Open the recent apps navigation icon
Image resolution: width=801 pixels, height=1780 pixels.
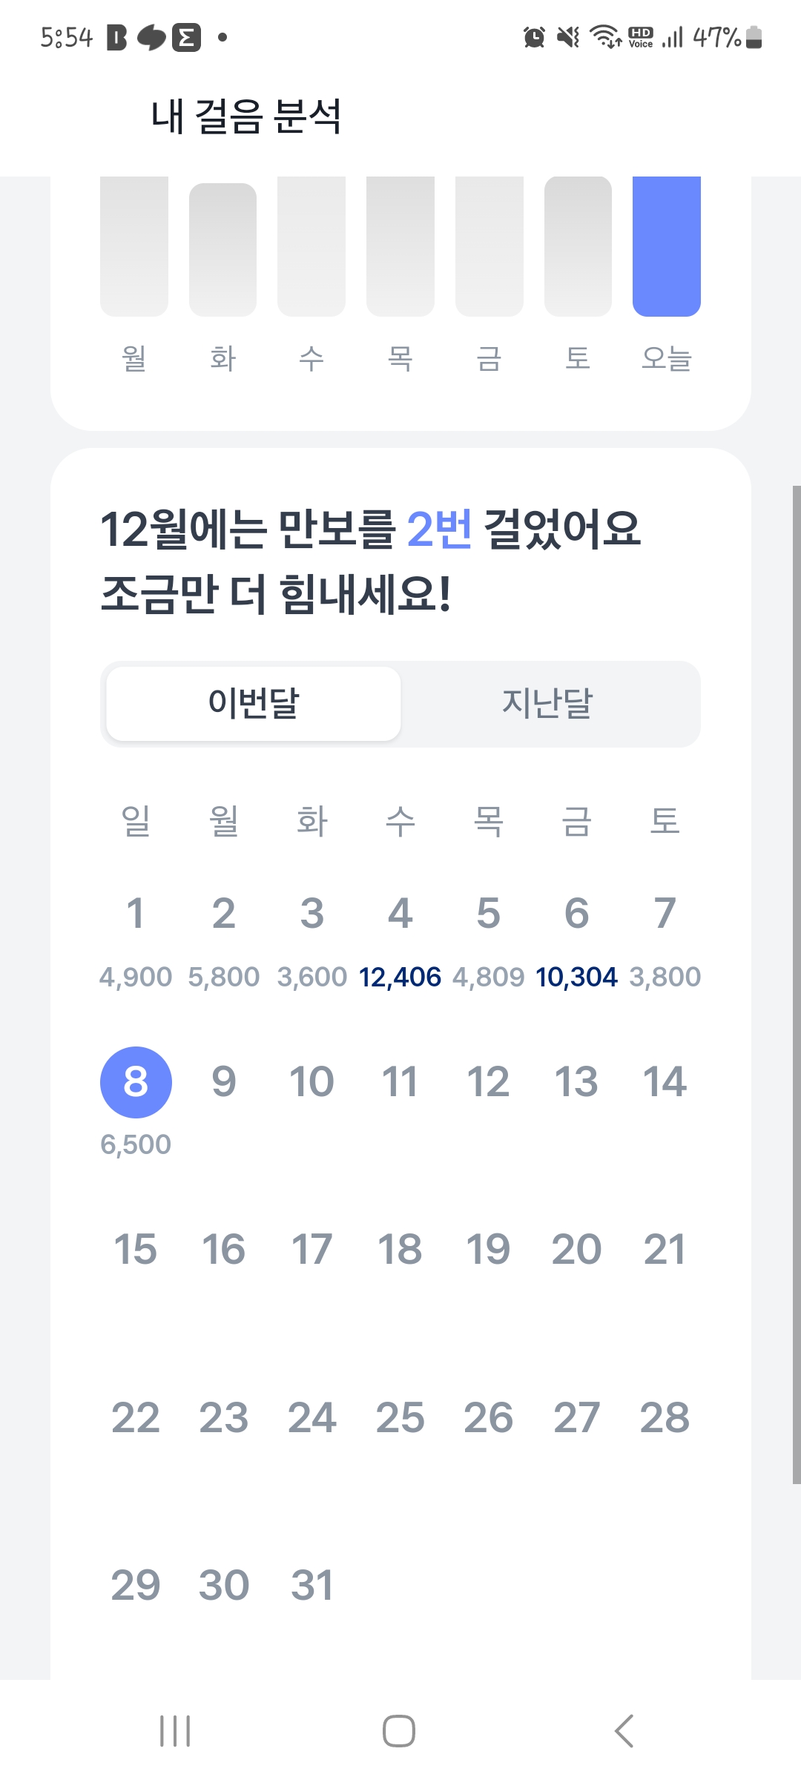175,1731
